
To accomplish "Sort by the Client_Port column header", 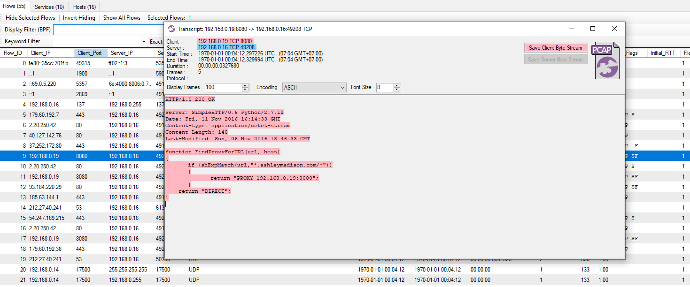I will pyautogui.click(x=90, y=53).
